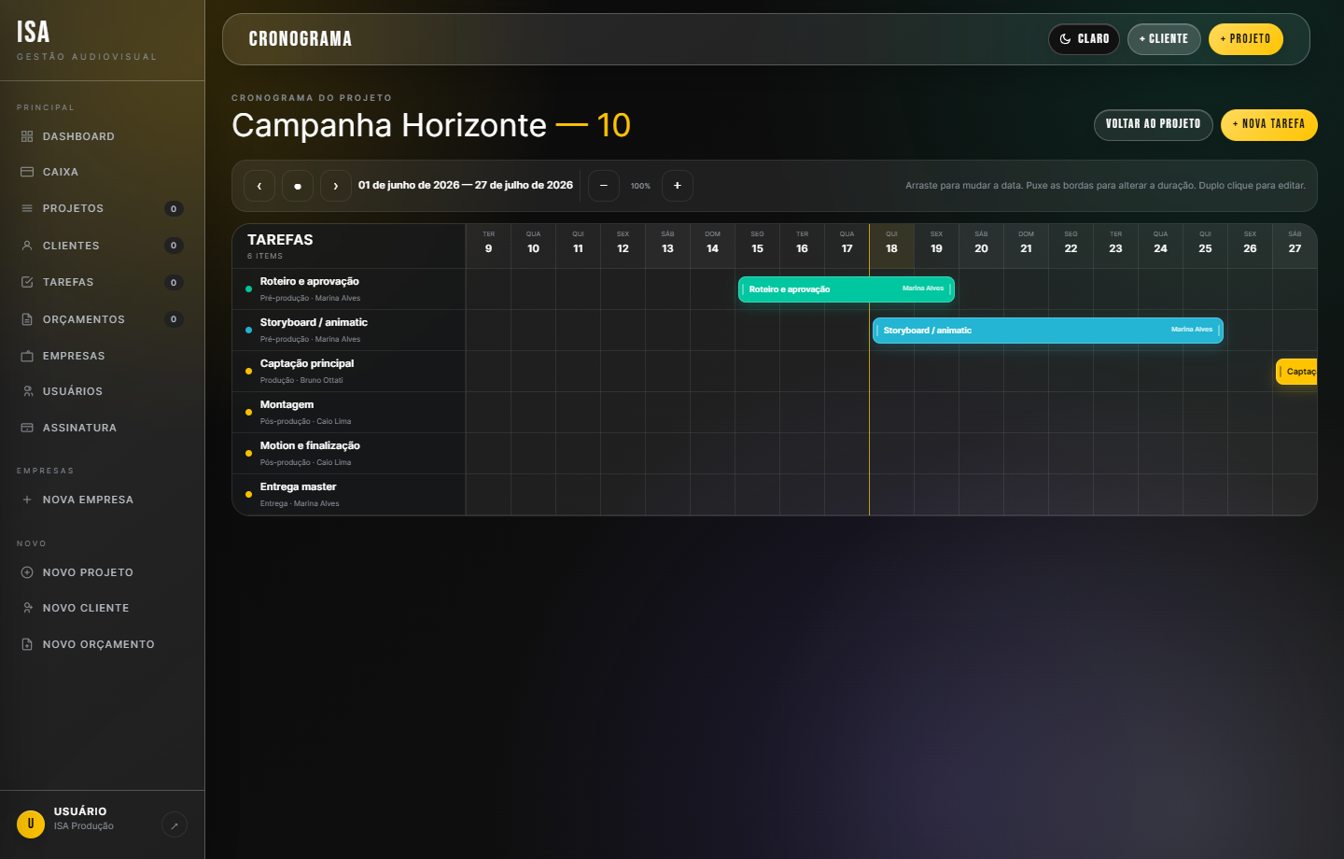Click day 21 column header
Image resolution: width=1344 pixels, height=859 pixels.
pos(1026,246)
